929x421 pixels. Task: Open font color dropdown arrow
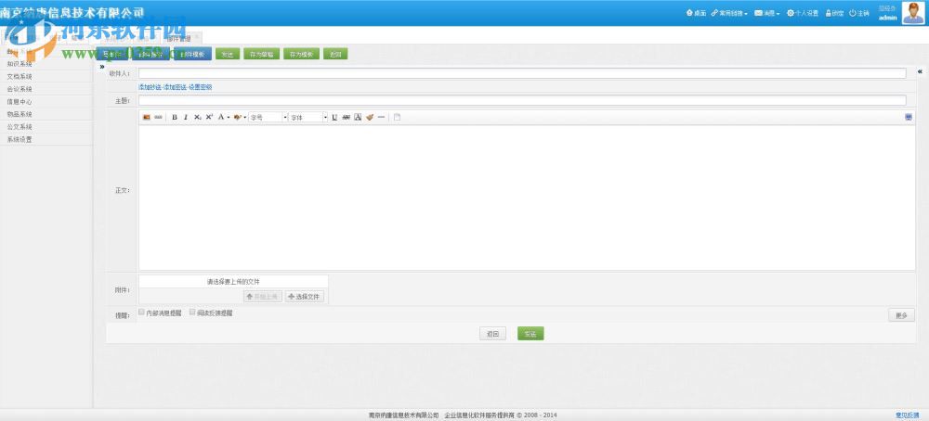click(229, 118)
